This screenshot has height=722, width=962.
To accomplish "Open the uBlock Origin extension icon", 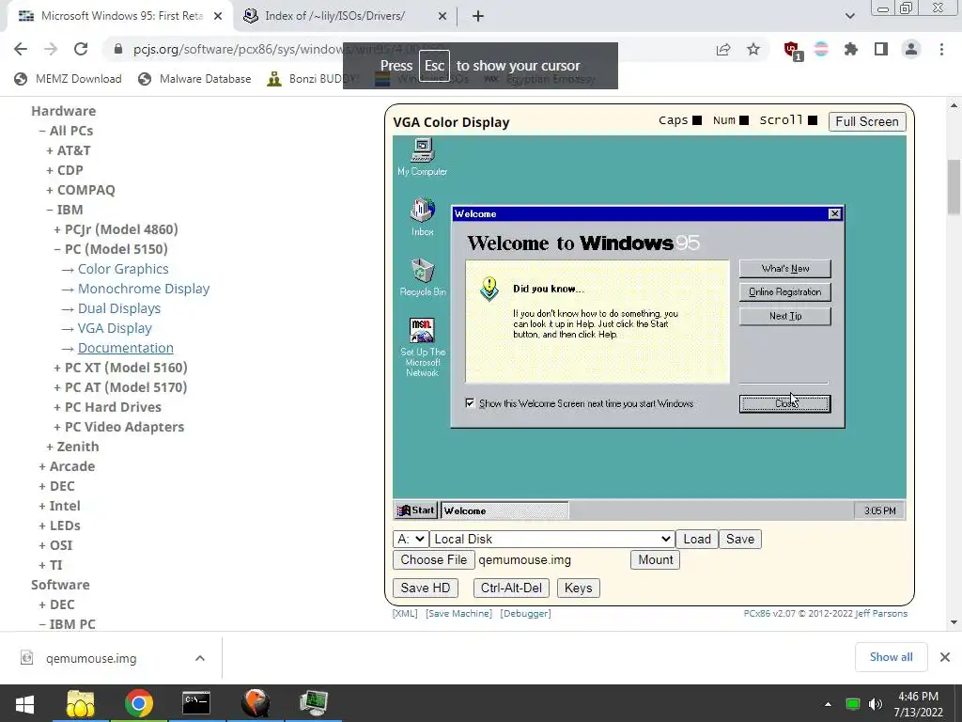I will click(792, 50).
